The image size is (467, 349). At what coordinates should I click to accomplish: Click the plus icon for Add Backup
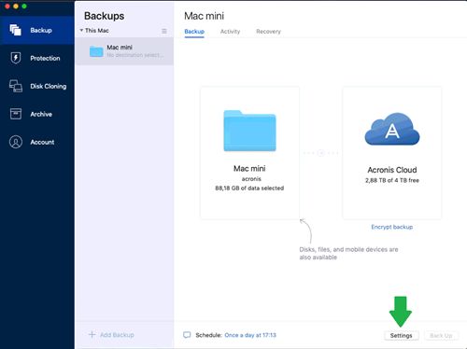point(92,335)
